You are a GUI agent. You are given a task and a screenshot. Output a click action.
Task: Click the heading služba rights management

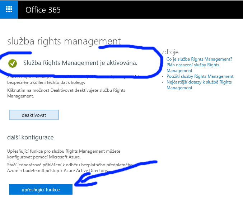pyautogui.click(x=64, y=41)
